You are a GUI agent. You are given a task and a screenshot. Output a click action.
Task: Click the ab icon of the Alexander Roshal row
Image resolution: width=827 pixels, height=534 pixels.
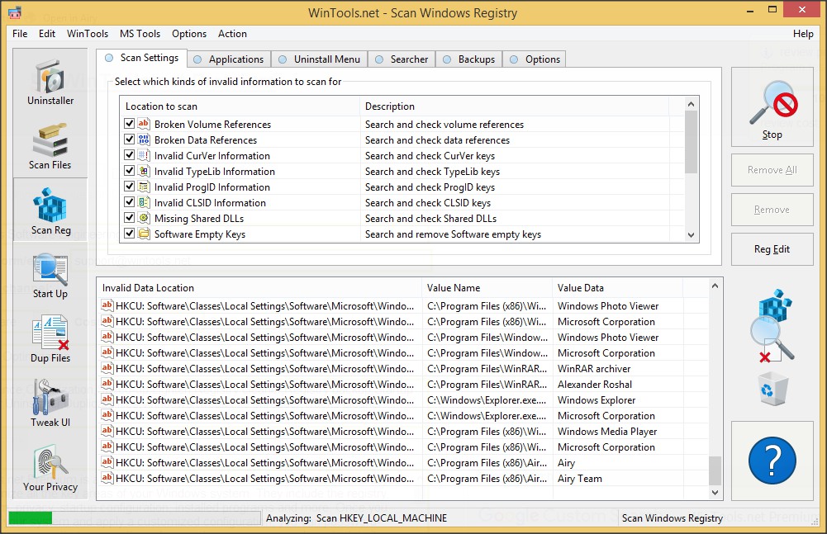(x=107, y=384)
